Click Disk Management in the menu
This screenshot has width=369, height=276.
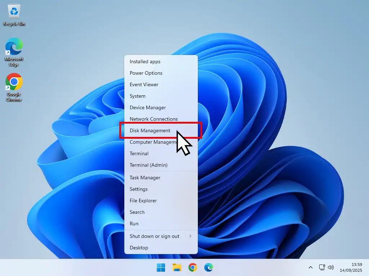[x=161, y=130]
